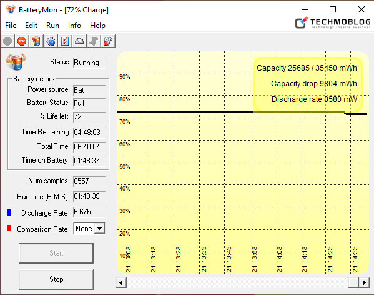Click the Discharge Rate value 6.67h
Image resolution: width=374 pixels, height=295 pixels.
(x=89, y=212)
